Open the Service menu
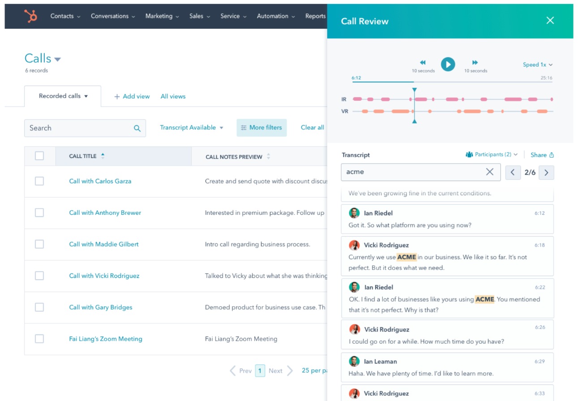 pyautogui.click(x=233, y=16)
